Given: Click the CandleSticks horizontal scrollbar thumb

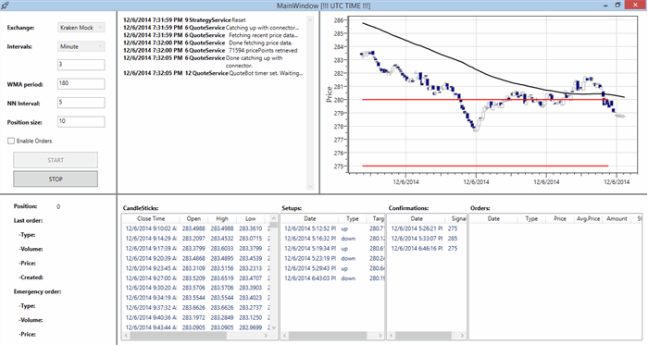Looking at the screenshot, I should tap(178, 336).
